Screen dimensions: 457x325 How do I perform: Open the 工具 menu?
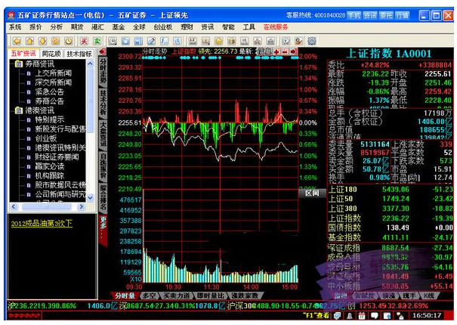pyautogui.click(x=249, y=27)
